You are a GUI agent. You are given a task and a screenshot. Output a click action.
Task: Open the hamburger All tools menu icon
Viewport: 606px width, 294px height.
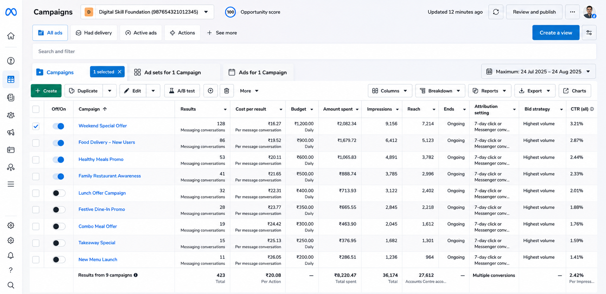click(11, 184)
